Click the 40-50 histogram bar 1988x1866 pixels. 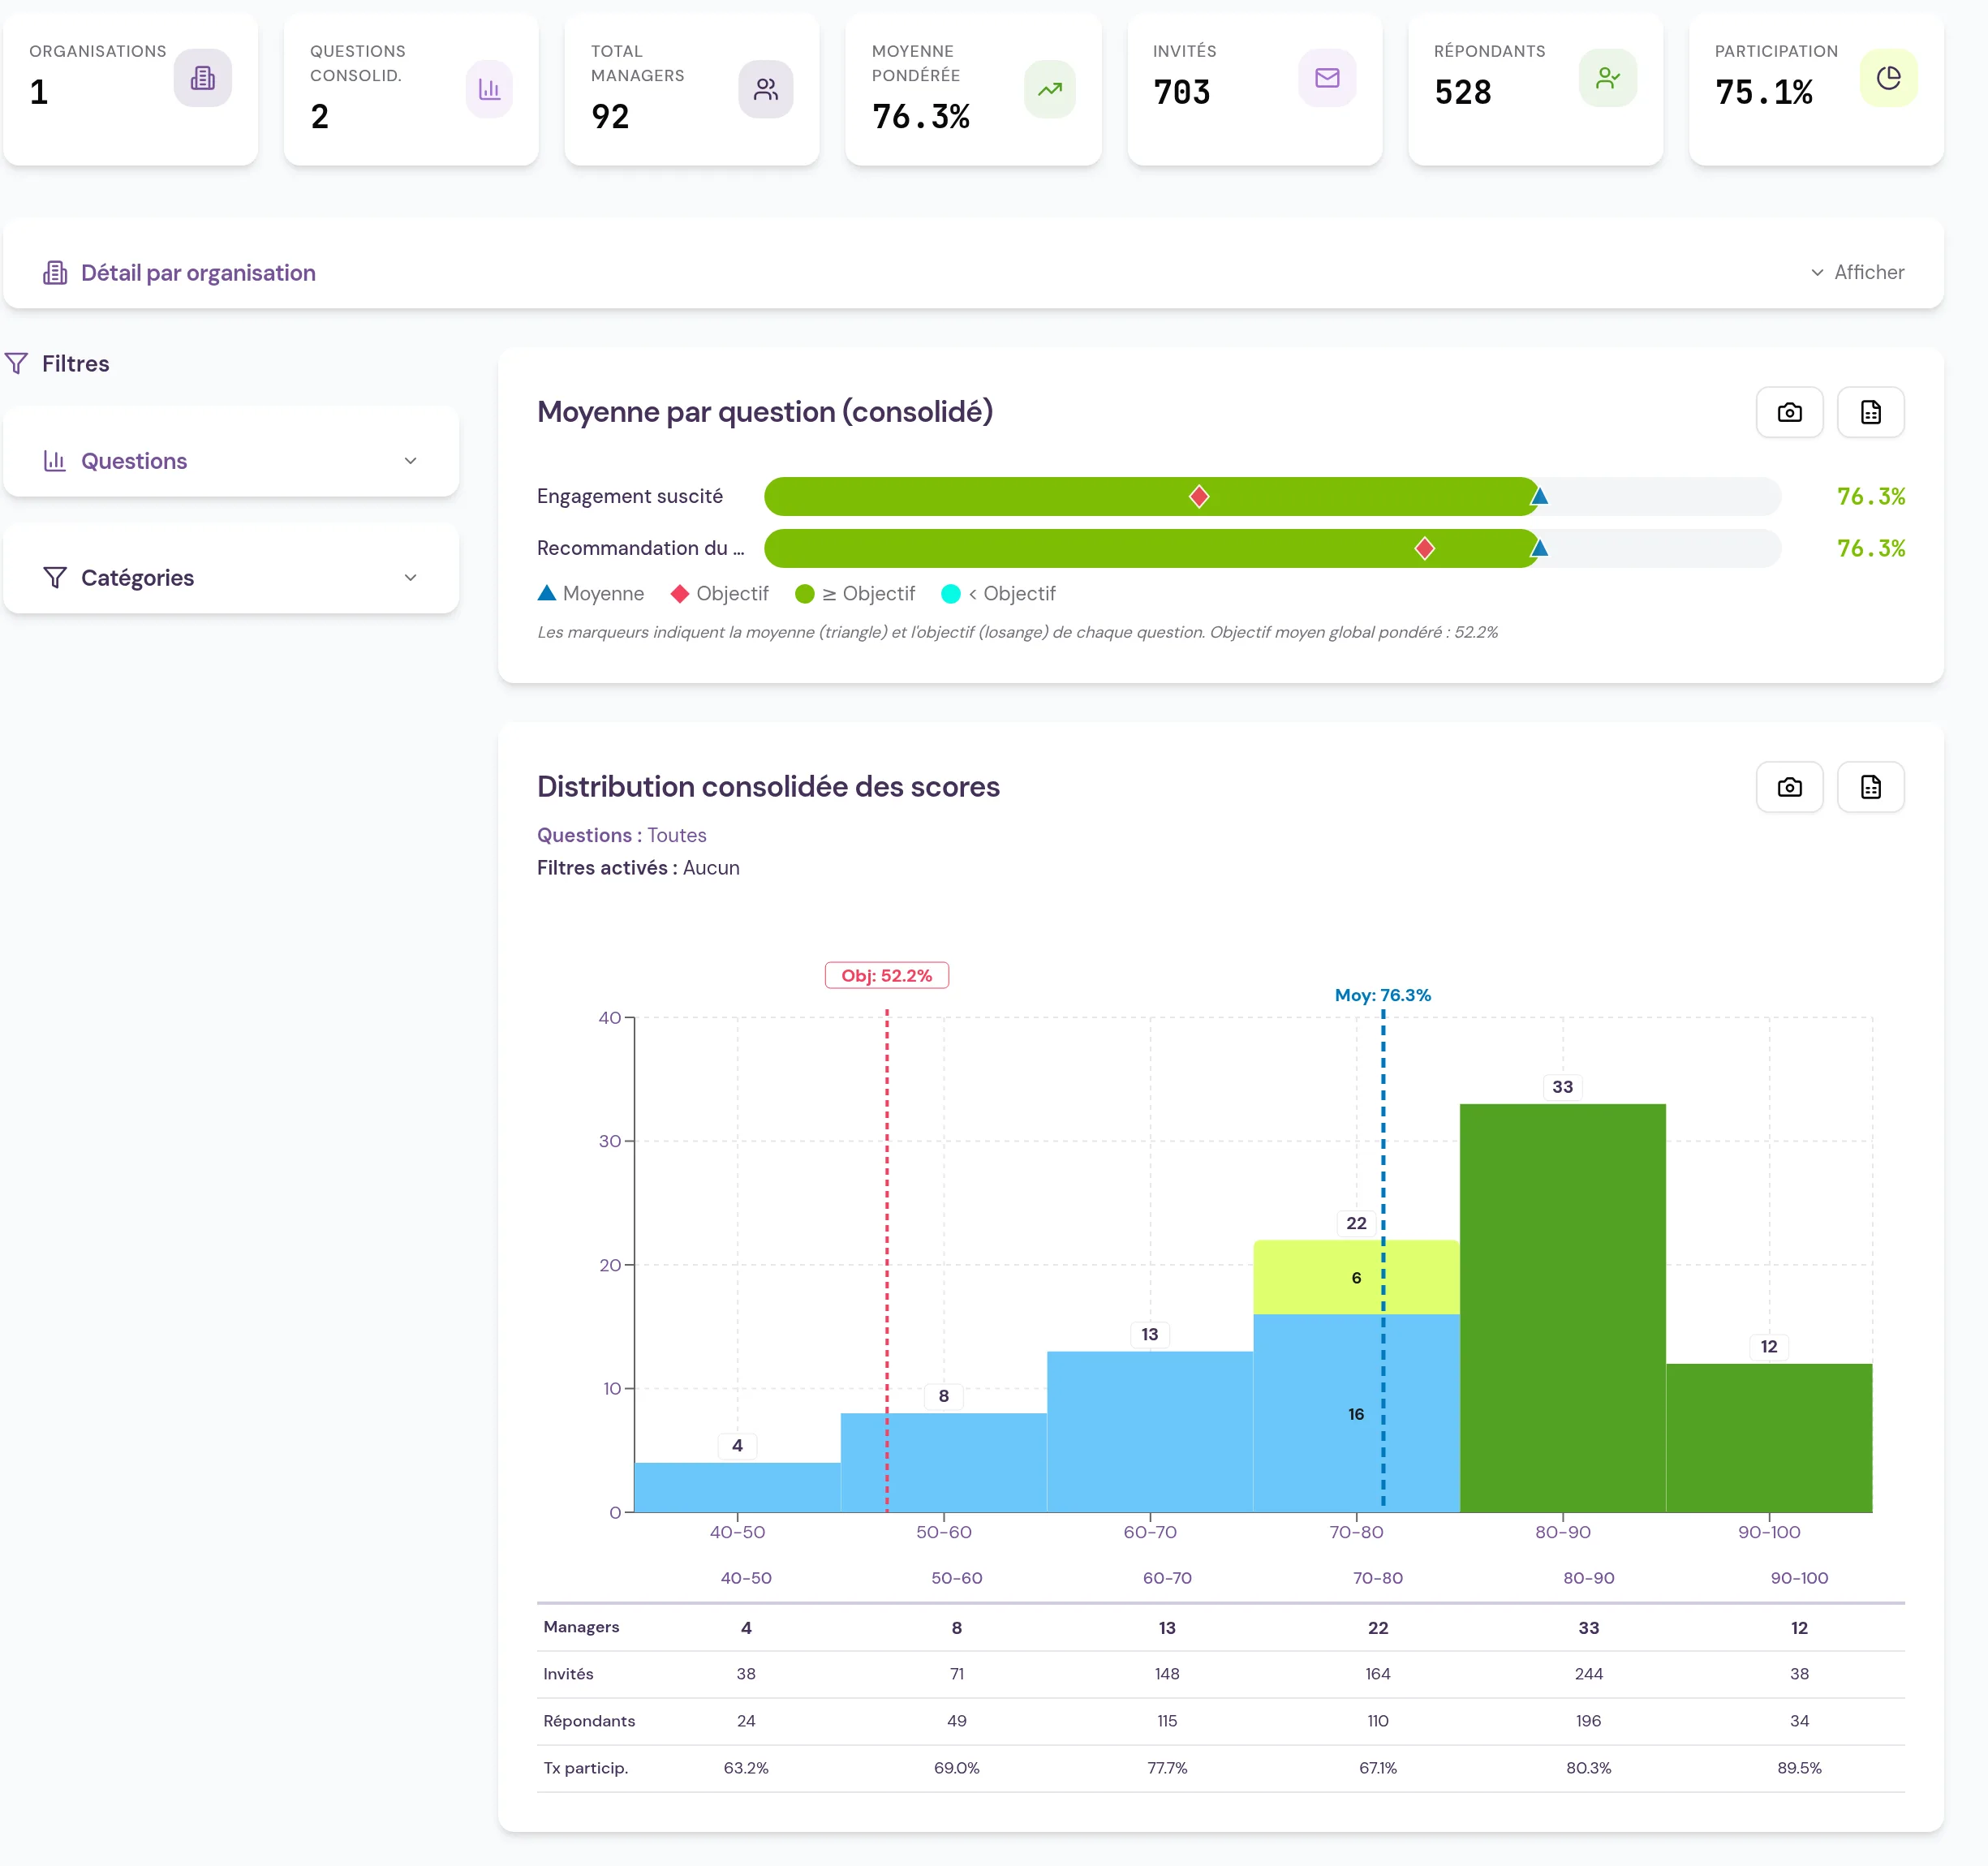pos(737,1487)
